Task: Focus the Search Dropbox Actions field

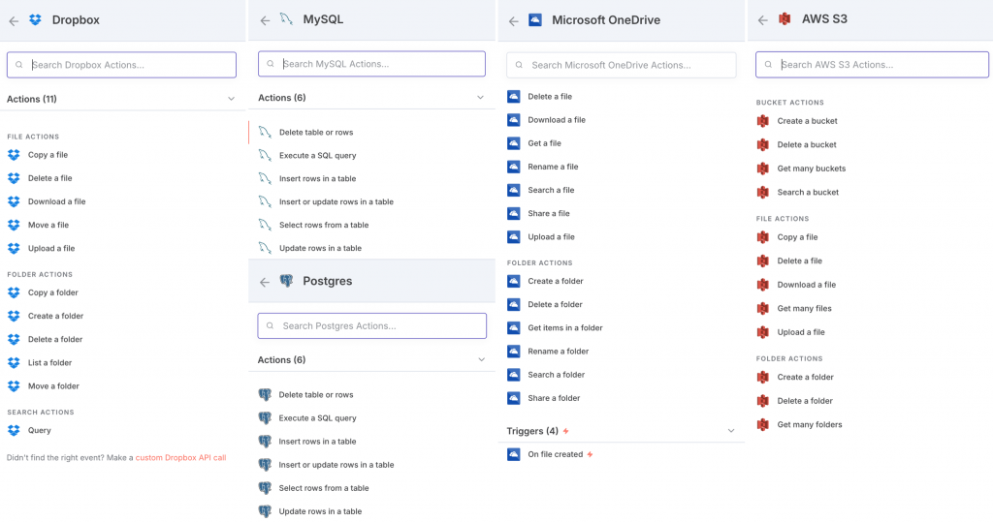Action: pyautogui.click(x=121, y=65)
